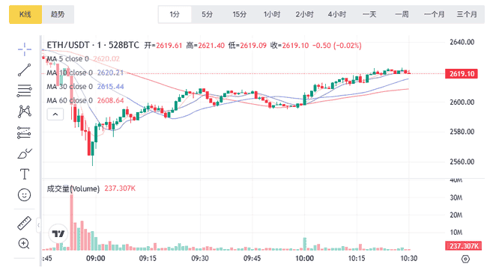Click the 09:30 time axis label
This screenshot has height=270, width=487.
tap(200, 259)
